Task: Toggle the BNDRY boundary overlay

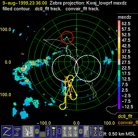Action: tap(86, 131)
